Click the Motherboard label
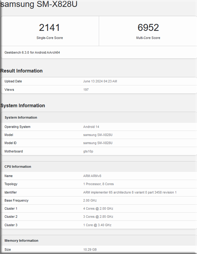The height and width of the screenshot is (254, 197). [x=14, y=151]
